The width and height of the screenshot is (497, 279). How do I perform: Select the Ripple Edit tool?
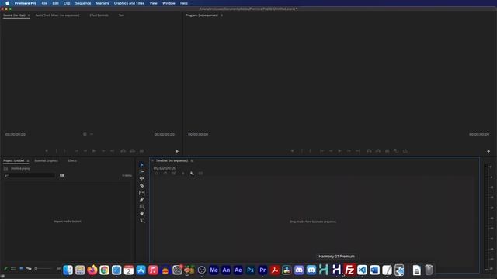(141, 178)
